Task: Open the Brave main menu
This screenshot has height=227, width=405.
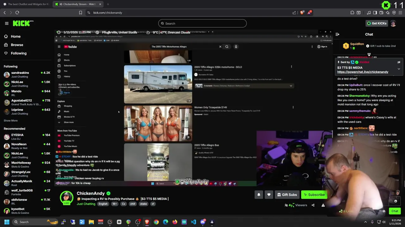Action: coord(401,13)
